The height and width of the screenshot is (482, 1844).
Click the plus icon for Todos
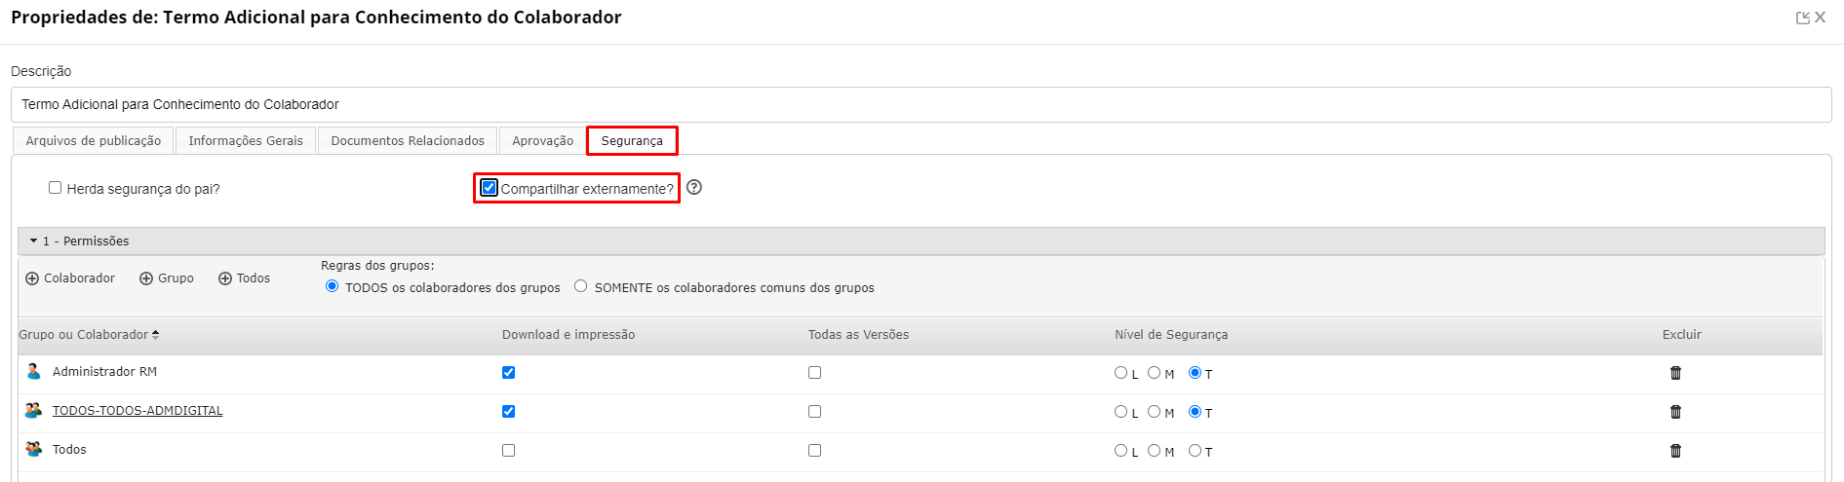click(x=225, y=278)
